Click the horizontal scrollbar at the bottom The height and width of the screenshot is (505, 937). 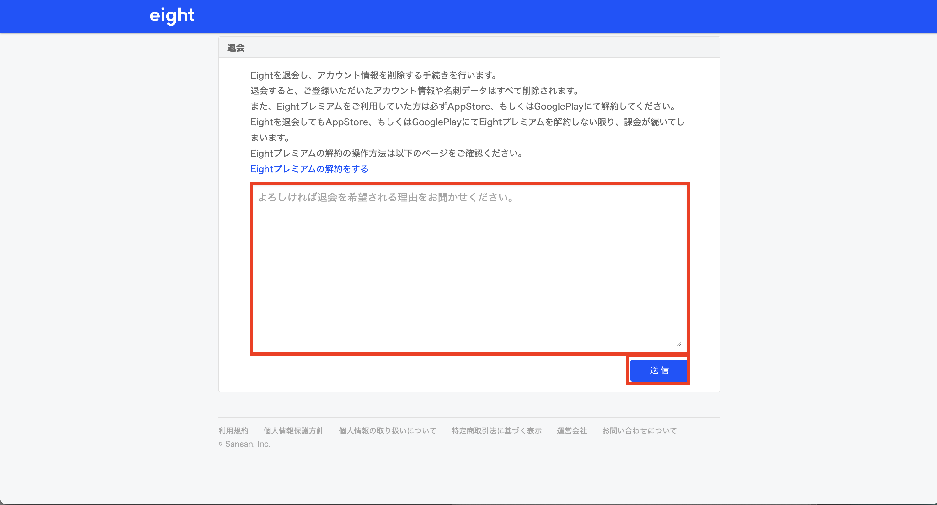coord(469,503)
